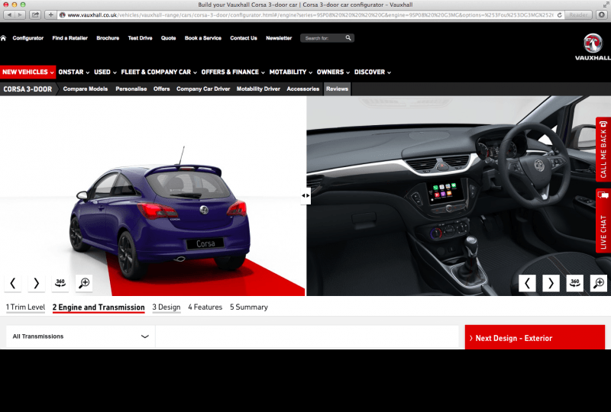Click the Corsa 3-Door heading
611x412 pixels.
point(27,89)
